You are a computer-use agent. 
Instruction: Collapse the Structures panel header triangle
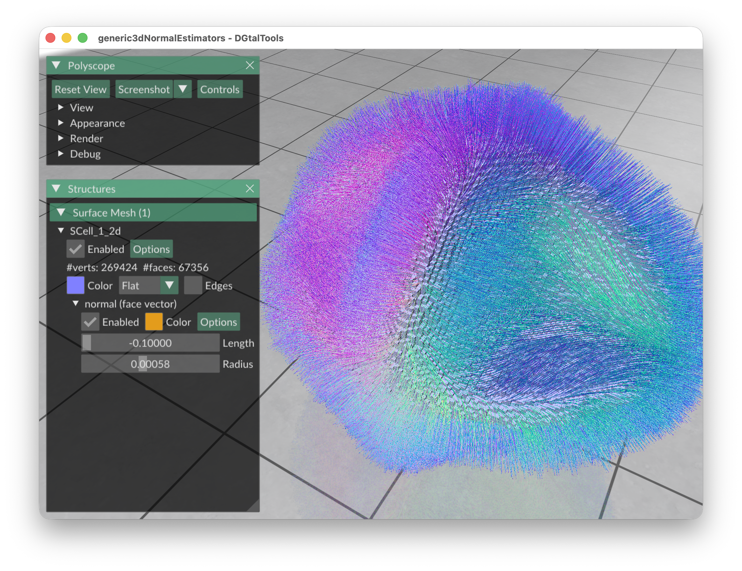[x=56, y=189]
